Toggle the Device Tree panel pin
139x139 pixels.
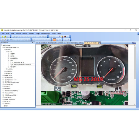pos(32,43)
